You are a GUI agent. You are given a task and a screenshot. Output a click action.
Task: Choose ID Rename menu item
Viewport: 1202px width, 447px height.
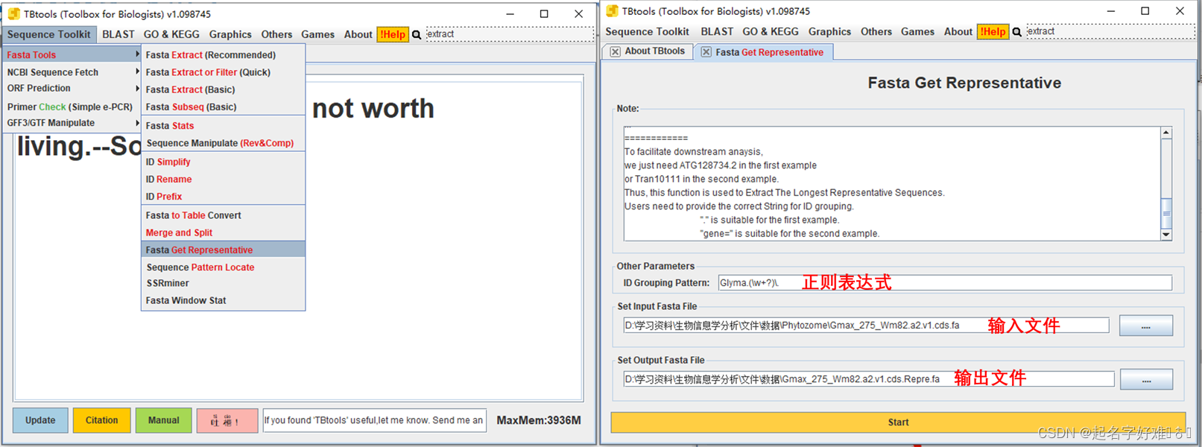point(223,179)
